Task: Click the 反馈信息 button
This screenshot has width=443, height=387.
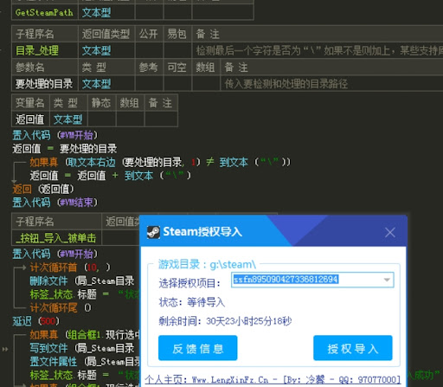Action: (198, 348)
